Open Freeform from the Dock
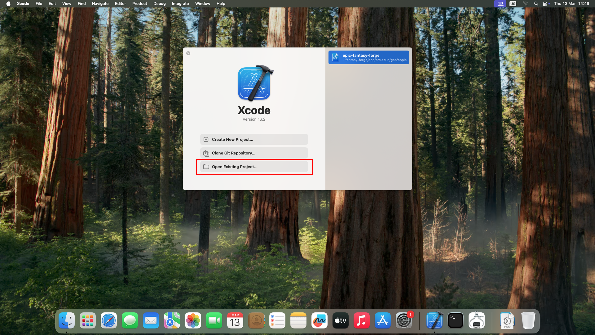The height and width of the screenshot is (335, 595). pyautogui.click(x=320, y=320)
